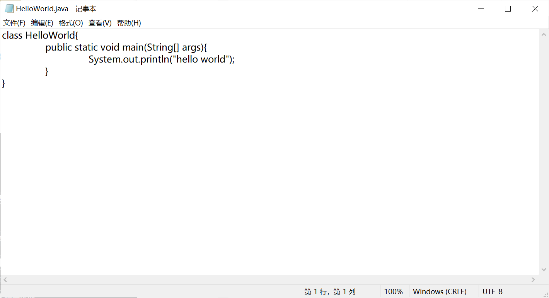This screenshot has height=298, width=549.
Task: Open the 查看(V) menu
Action: 100,23
